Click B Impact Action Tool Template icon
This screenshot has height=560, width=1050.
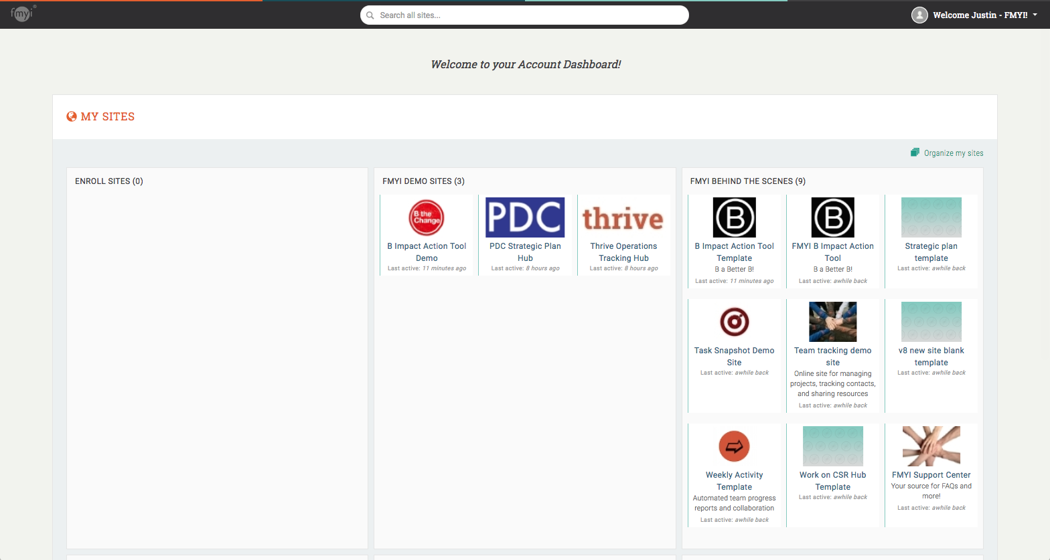pos(734,217)
